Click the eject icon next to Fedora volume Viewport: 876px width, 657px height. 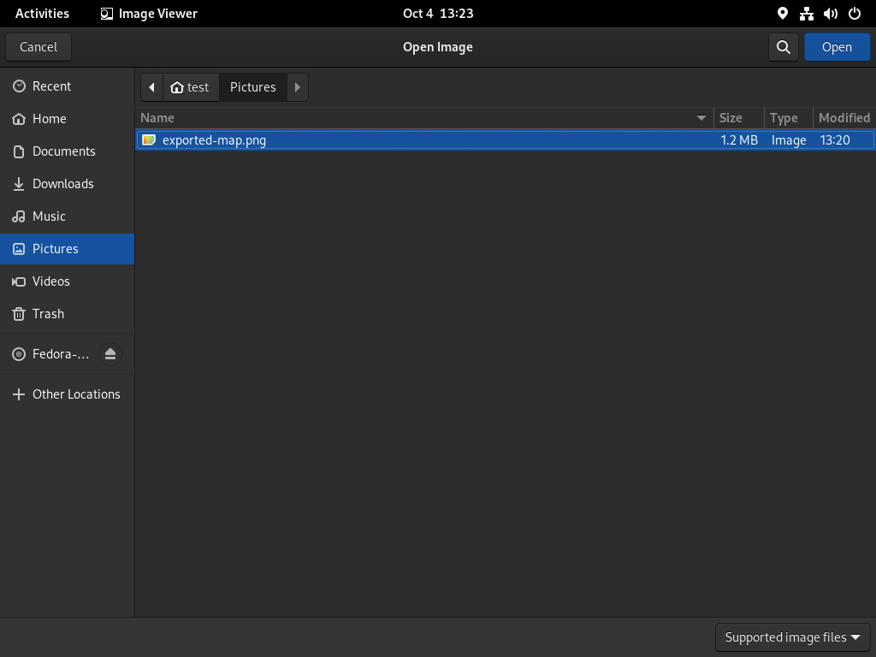(x=110, y=354)
